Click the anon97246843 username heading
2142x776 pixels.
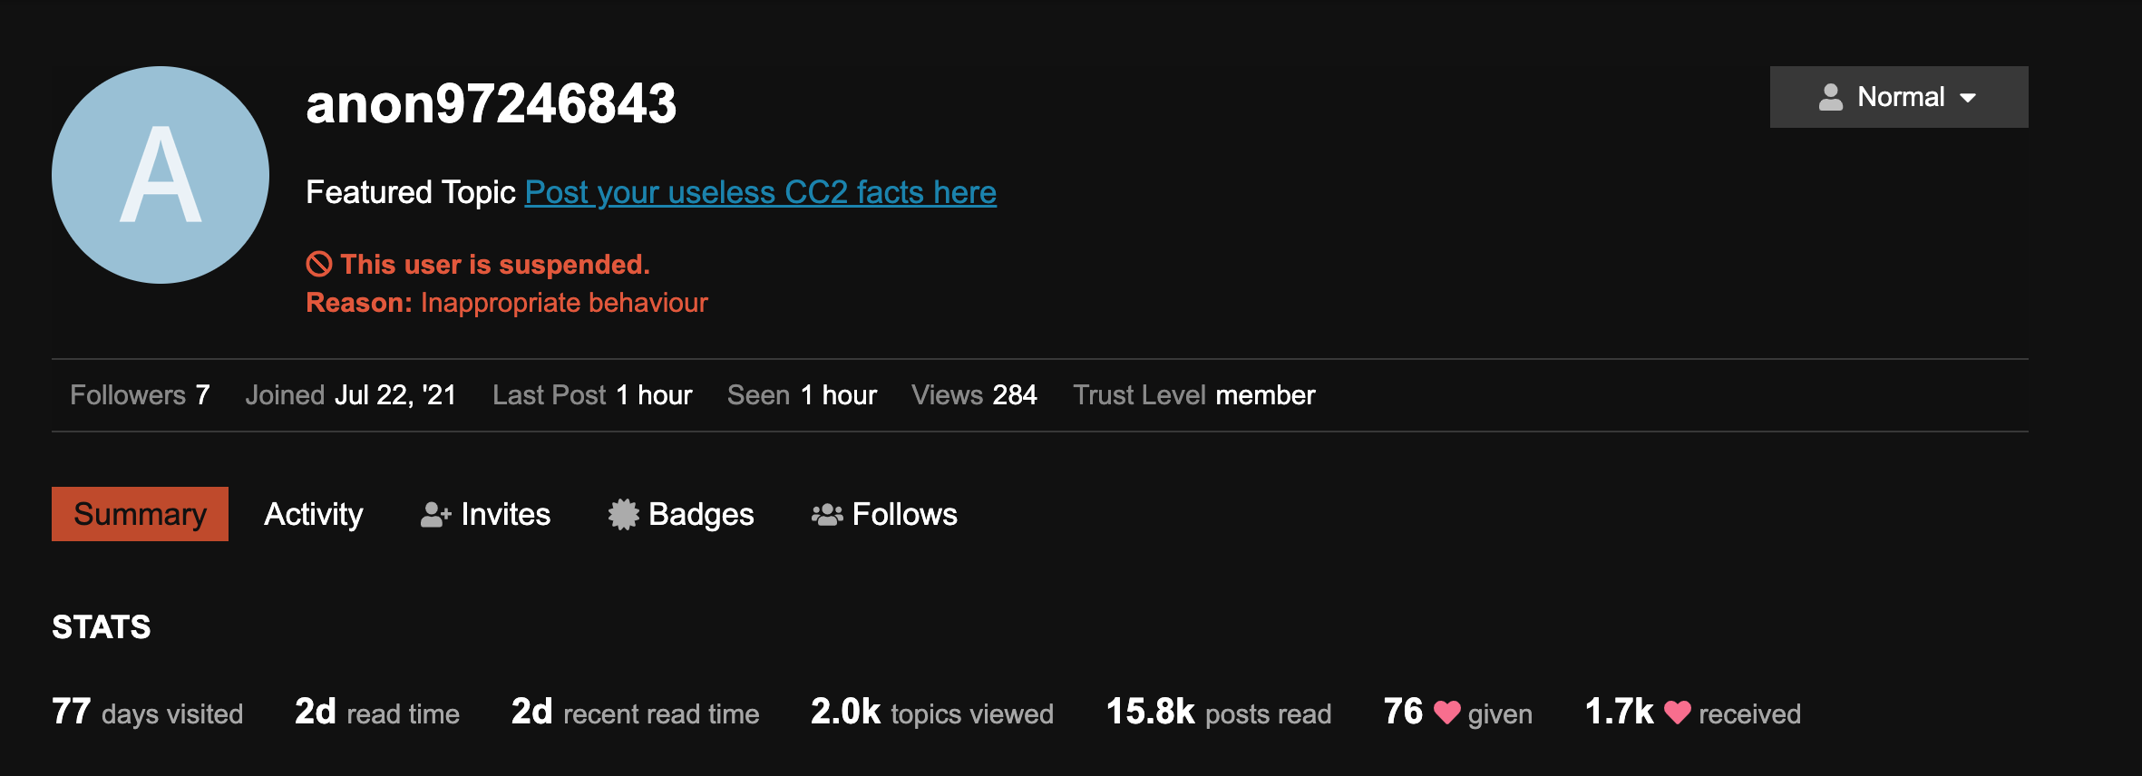point(492,103)
